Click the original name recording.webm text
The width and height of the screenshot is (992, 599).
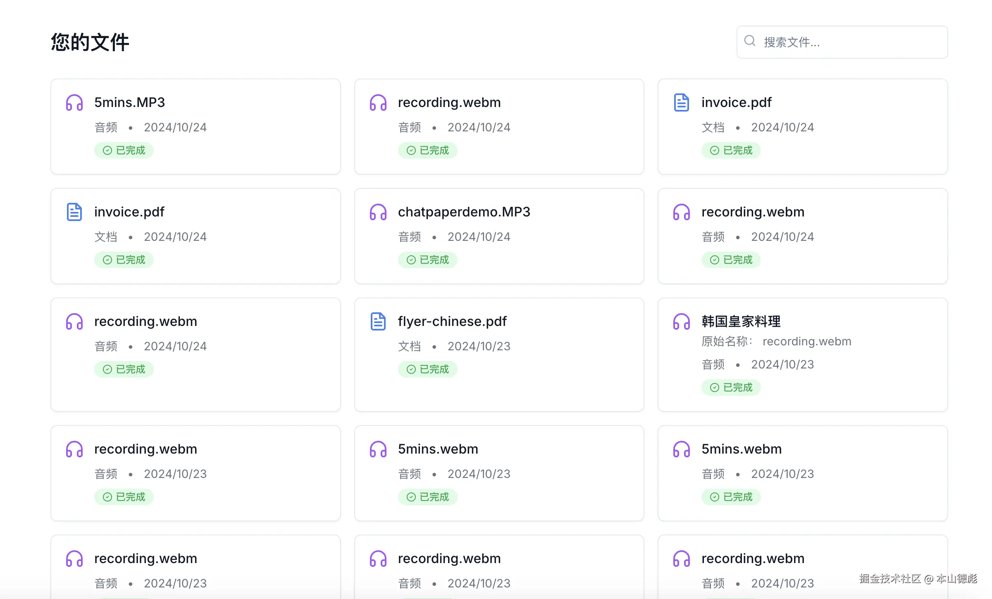pyautogui.click(x=806, y=341)
